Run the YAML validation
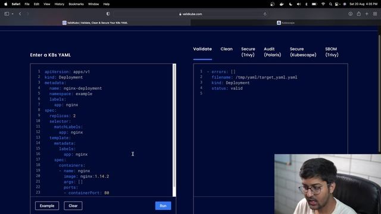 click(x=163, y=206)
